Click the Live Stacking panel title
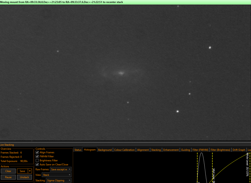This screenshot has width=251, height=183. tap(7, 145)
